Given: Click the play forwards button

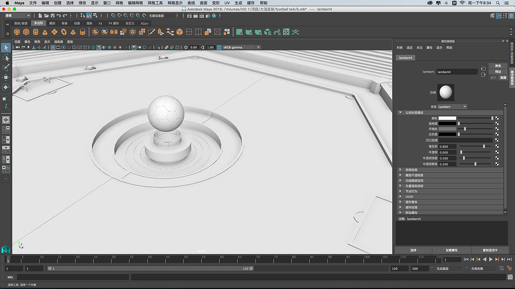Looking at the screenshot, I should (x=491, y=260).
